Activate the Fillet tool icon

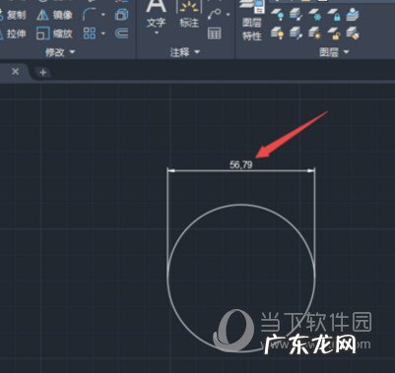coord(89,15)
